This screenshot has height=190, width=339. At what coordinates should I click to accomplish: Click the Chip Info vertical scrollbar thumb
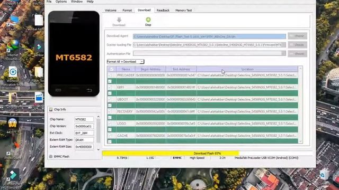[99, 131]
